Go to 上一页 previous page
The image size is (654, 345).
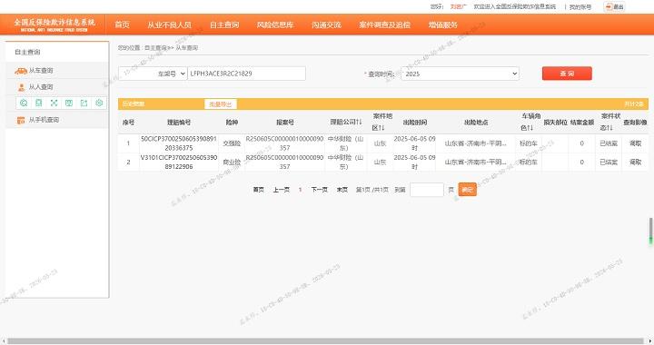281,190
